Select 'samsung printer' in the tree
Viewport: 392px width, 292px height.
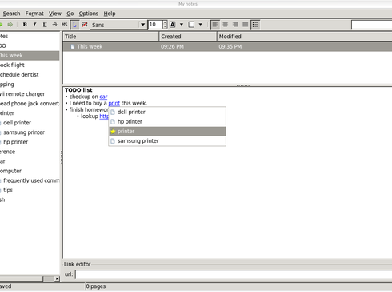[x=24, y=132]
